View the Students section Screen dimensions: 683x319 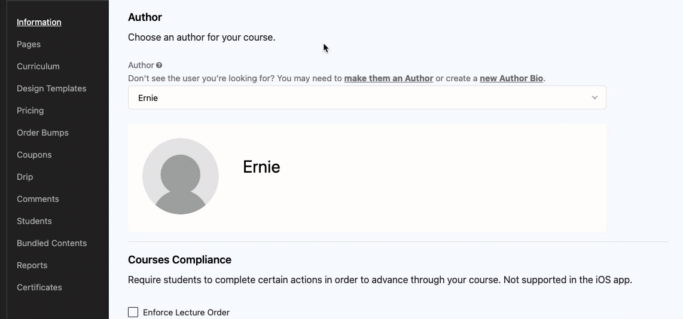tap(34, 221)
